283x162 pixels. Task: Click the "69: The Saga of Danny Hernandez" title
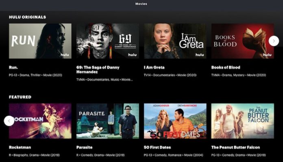click(x=98, y=69)
